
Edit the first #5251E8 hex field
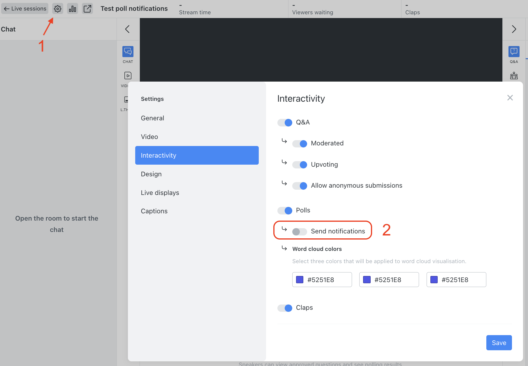click(322, 280)
